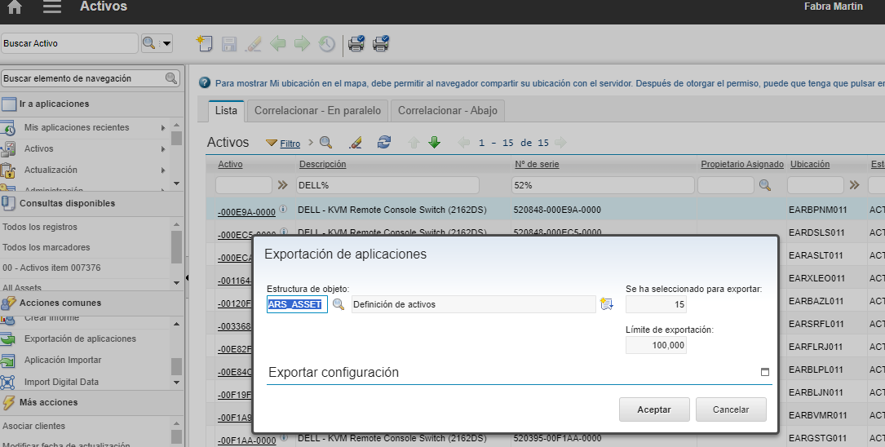Open query 00 - Activos item 007376
Viewport: 885px width, 447px height.
[x=52, y=268]
